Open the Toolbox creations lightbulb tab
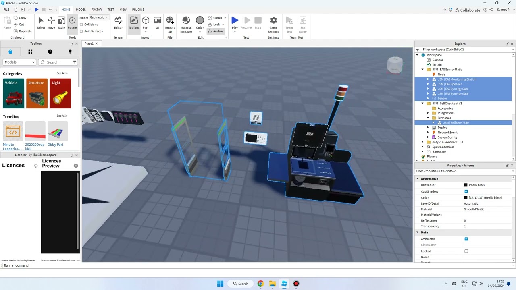Viewport: 516px width, 290px height. point(70,52)
